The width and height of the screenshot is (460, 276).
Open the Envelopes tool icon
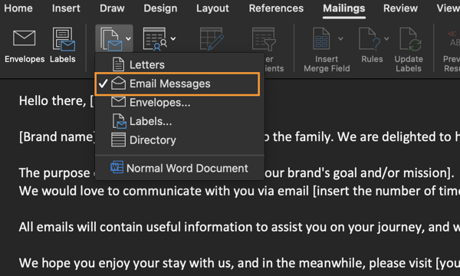[24, 38]
